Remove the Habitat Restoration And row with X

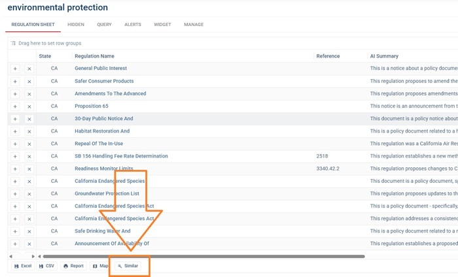point(29,132)
